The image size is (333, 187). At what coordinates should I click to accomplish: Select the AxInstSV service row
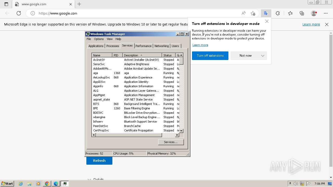[x=136, y=60]
